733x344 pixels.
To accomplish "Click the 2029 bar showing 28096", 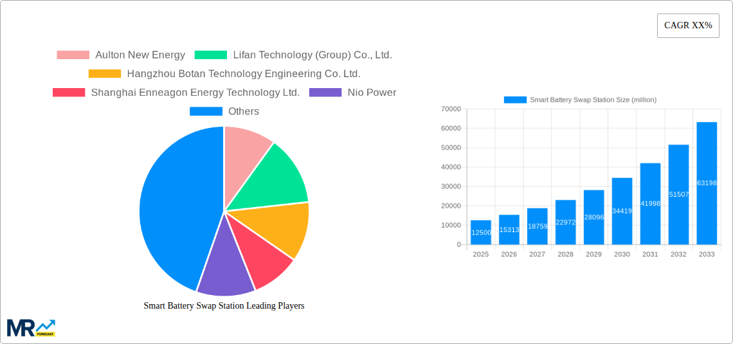I will click(x=593, y=217).
